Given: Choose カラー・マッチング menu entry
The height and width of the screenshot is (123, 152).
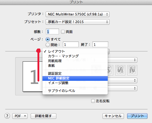Looking at the screenshot, I should click(x=75, y=56).
